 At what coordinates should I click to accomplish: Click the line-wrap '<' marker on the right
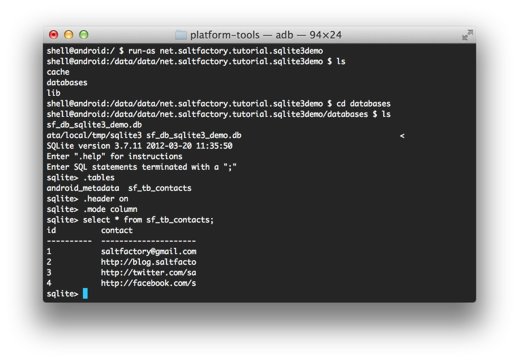(x=402, y=136)
